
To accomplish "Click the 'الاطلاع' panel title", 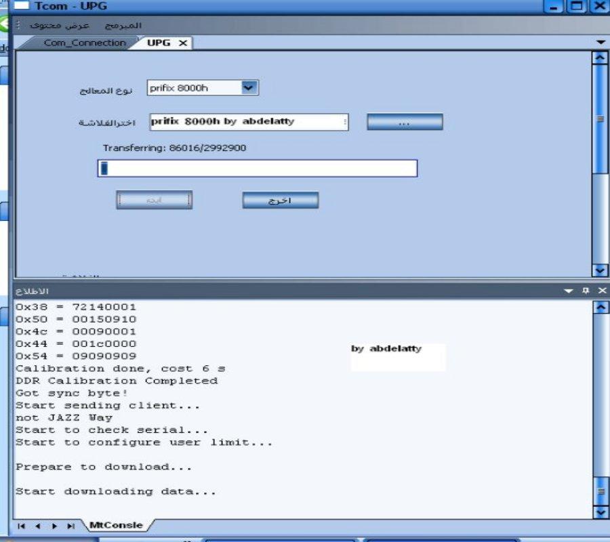I will [33, 291].
